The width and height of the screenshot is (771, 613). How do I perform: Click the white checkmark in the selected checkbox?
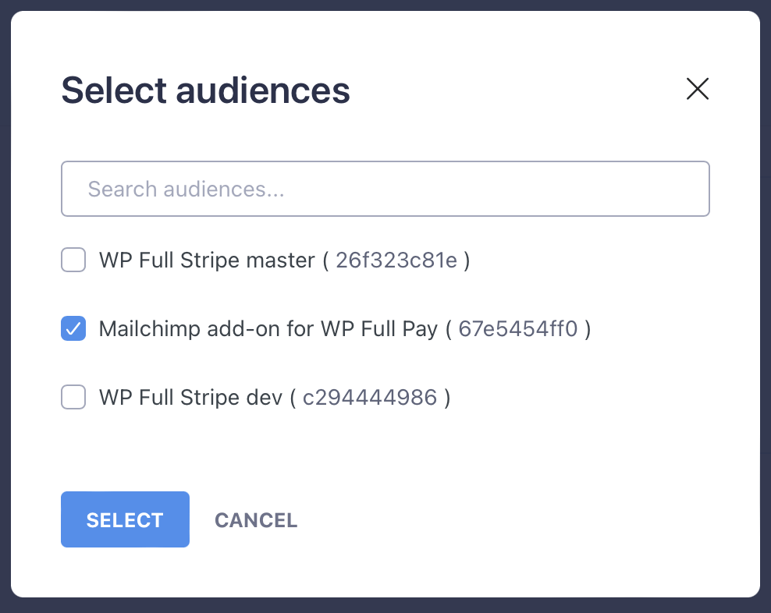(73, 329)
